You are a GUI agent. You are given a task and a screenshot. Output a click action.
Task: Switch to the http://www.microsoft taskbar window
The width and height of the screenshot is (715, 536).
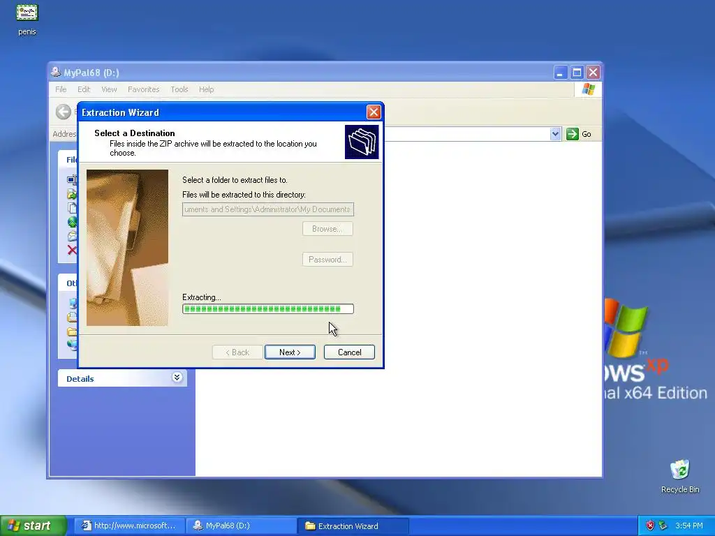click(129, 526)
